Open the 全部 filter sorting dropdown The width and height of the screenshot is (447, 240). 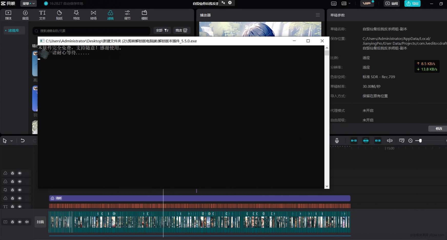tap(162, 31)
